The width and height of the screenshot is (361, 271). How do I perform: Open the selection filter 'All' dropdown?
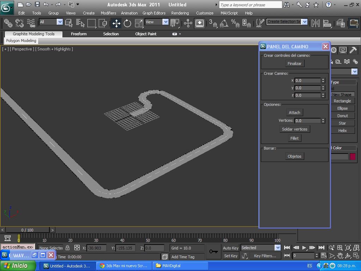pos(60,22)
